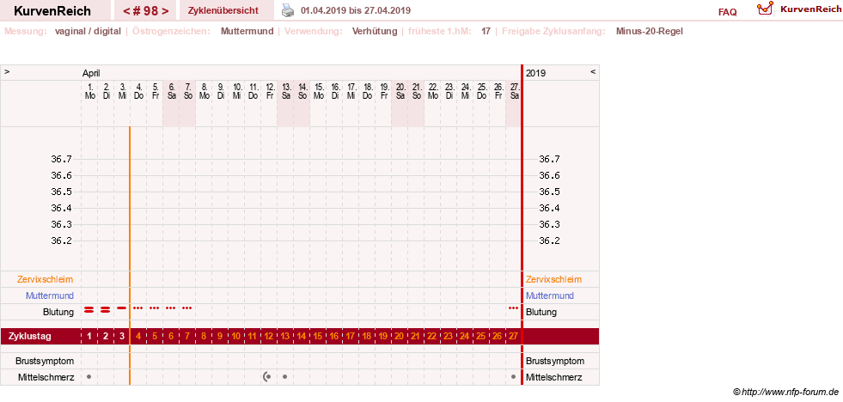Go to next cycle with > arrow
Image resolution: width=843 pixels, height=402 pixels.
(165, 11)
